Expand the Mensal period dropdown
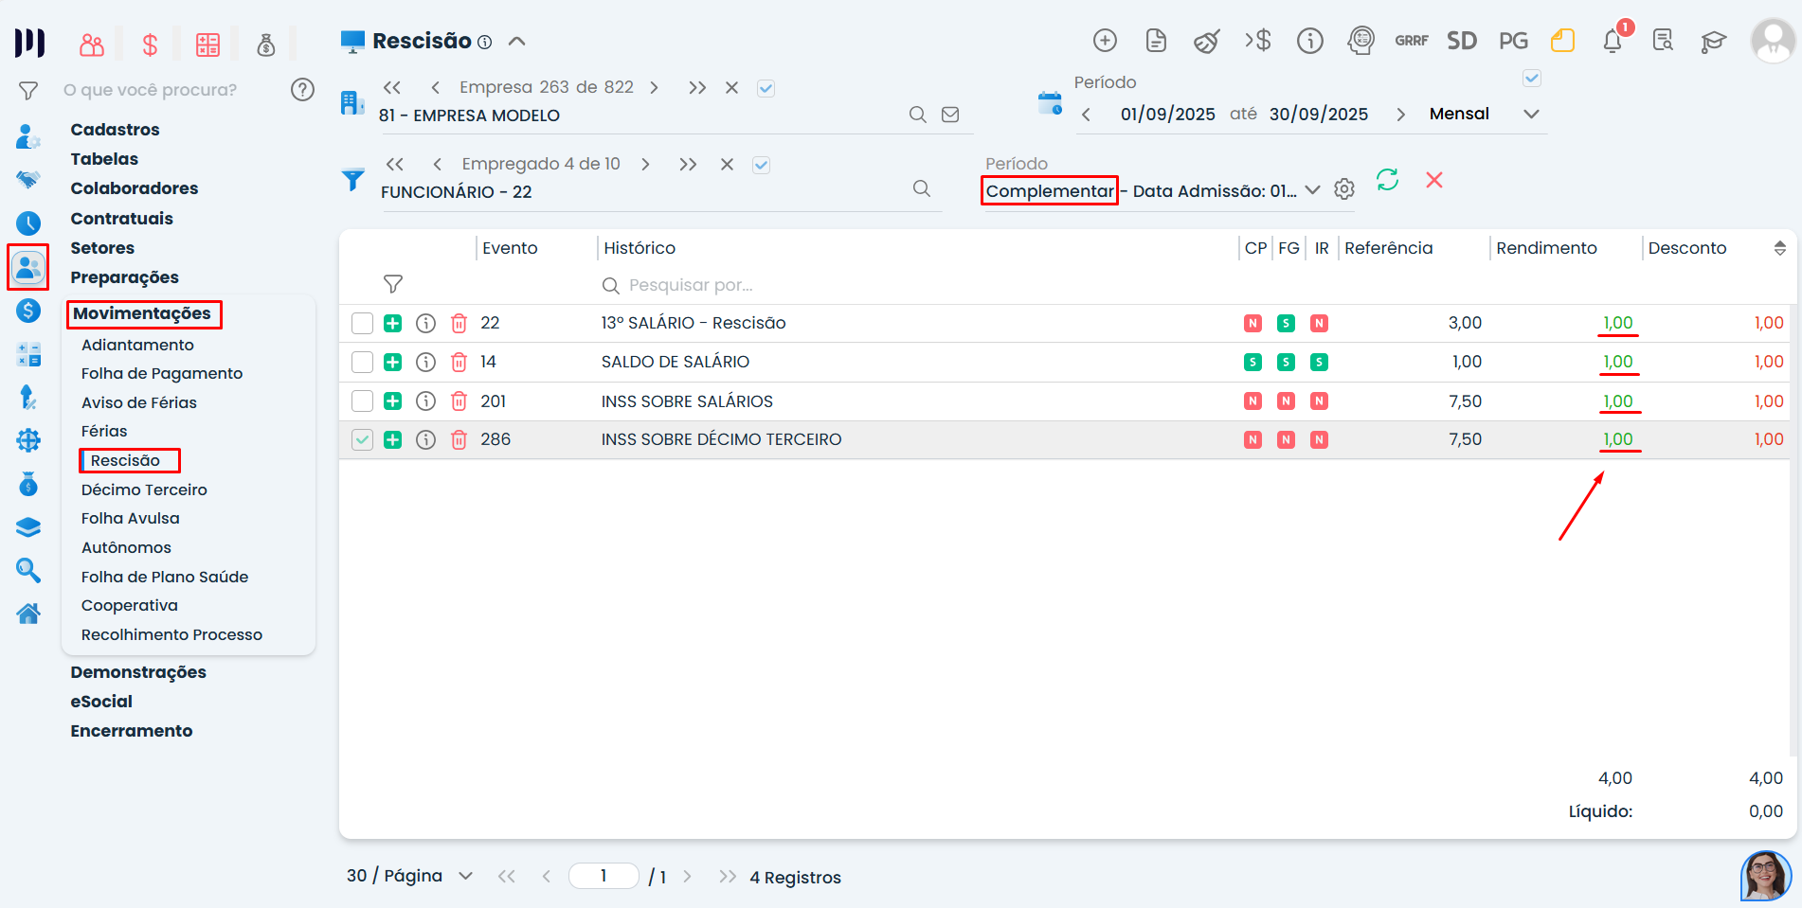The width and height of the screenshot is (1802, 908). (x=1530, y=114)
